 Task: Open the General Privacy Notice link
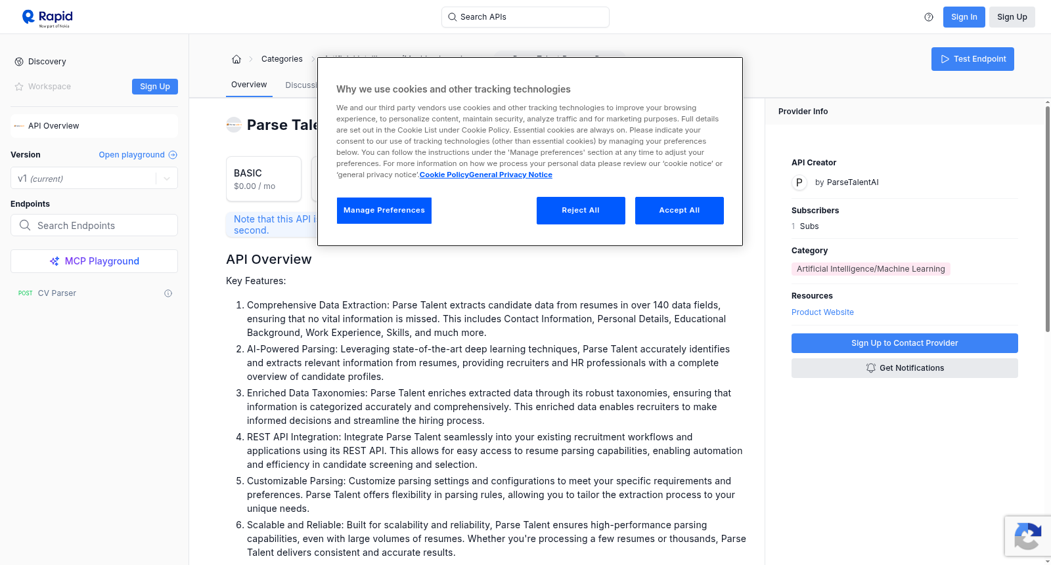point(511,175)
